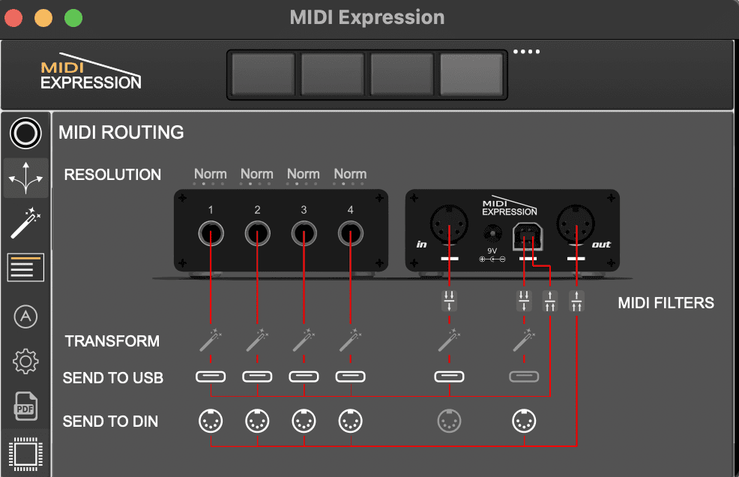Change the Norm resolution for input 2
739x477 pixels.
tap(257, 174)
